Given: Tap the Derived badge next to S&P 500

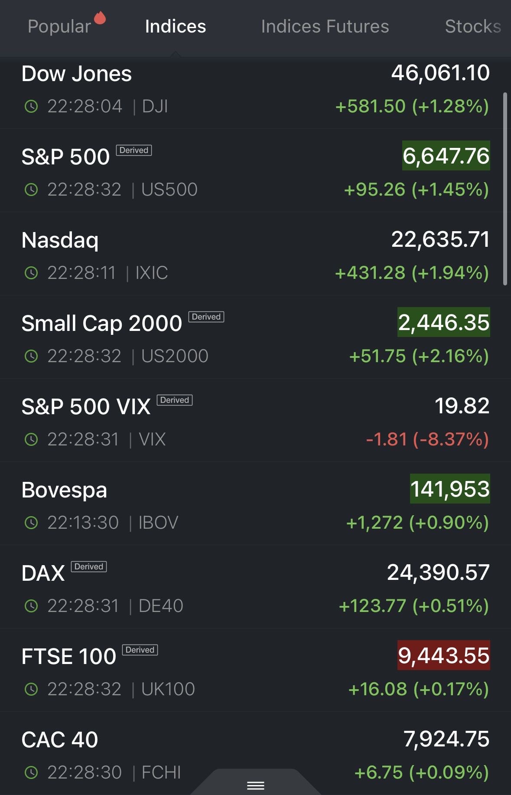Looking at the screenshot, I should pos(134,150).
